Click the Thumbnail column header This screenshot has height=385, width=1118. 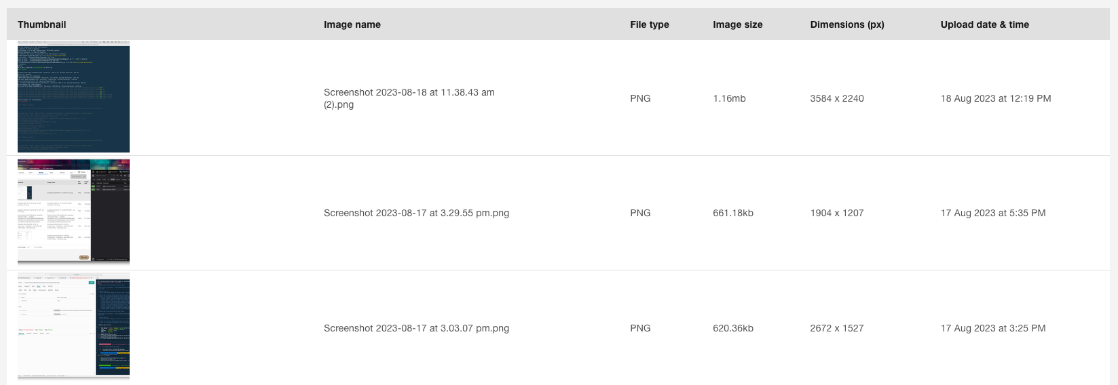42,24
